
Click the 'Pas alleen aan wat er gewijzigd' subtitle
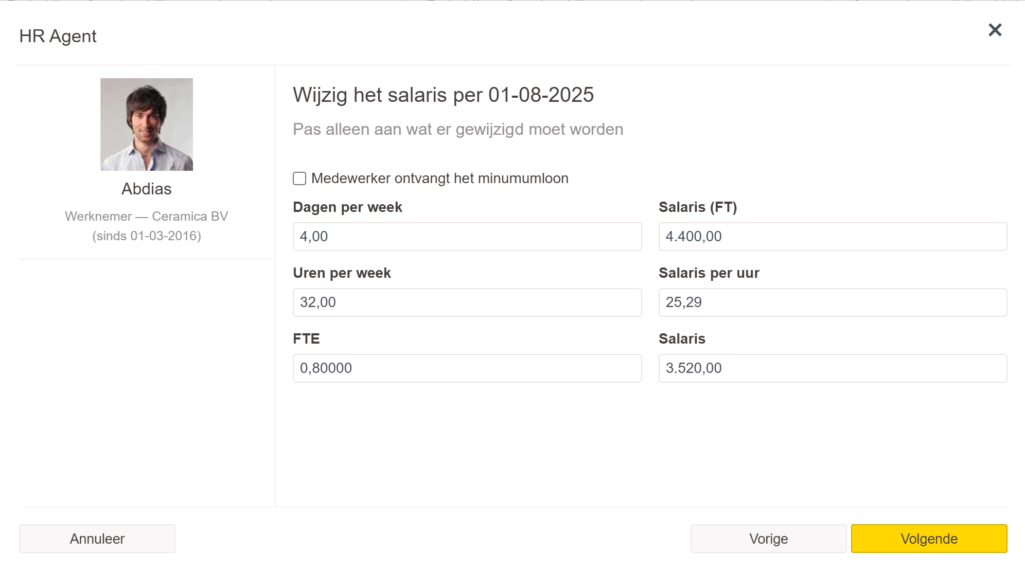coord(457,129)
